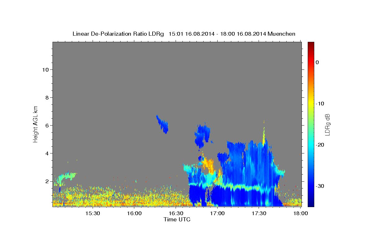Screen dimensions: 373x248
Task: Click the height tick label '4'
Action: coord(47,153)
